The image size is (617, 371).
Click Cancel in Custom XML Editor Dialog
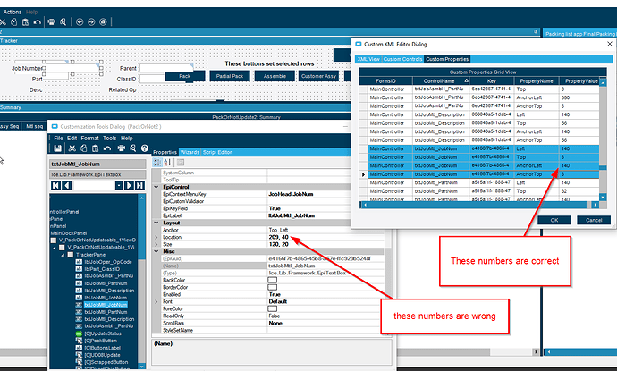point(594,220)
